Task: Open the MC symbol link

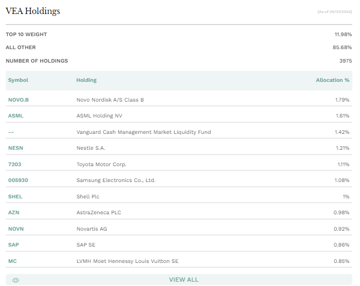Action: 13,261
